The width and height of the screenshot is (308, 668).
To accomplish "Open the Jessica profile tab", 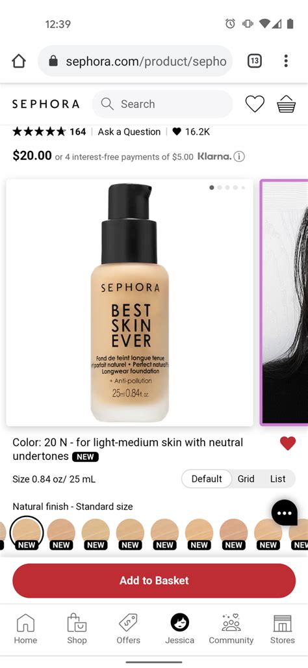I will [179, 629].
